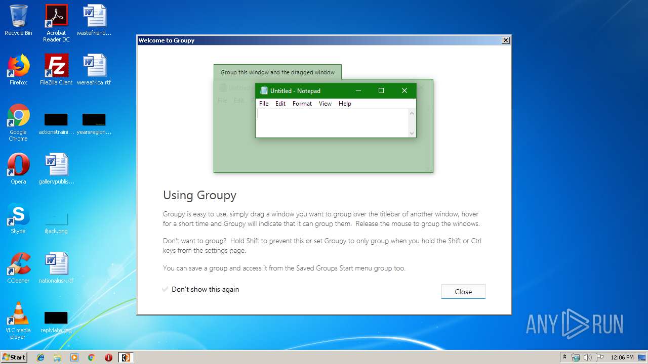Select the yearsregion file icon
Screen dimensions: 648x364
(94, 125)
